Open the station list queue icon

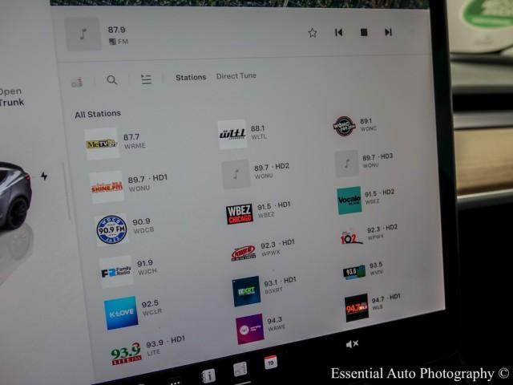(146, 79)
